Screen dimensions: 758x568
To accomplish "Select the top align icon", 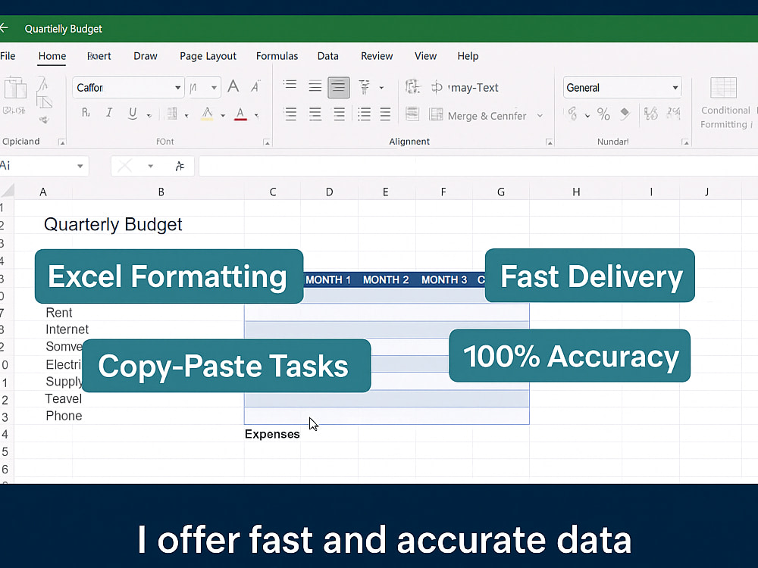I will (x=290, y=86).
